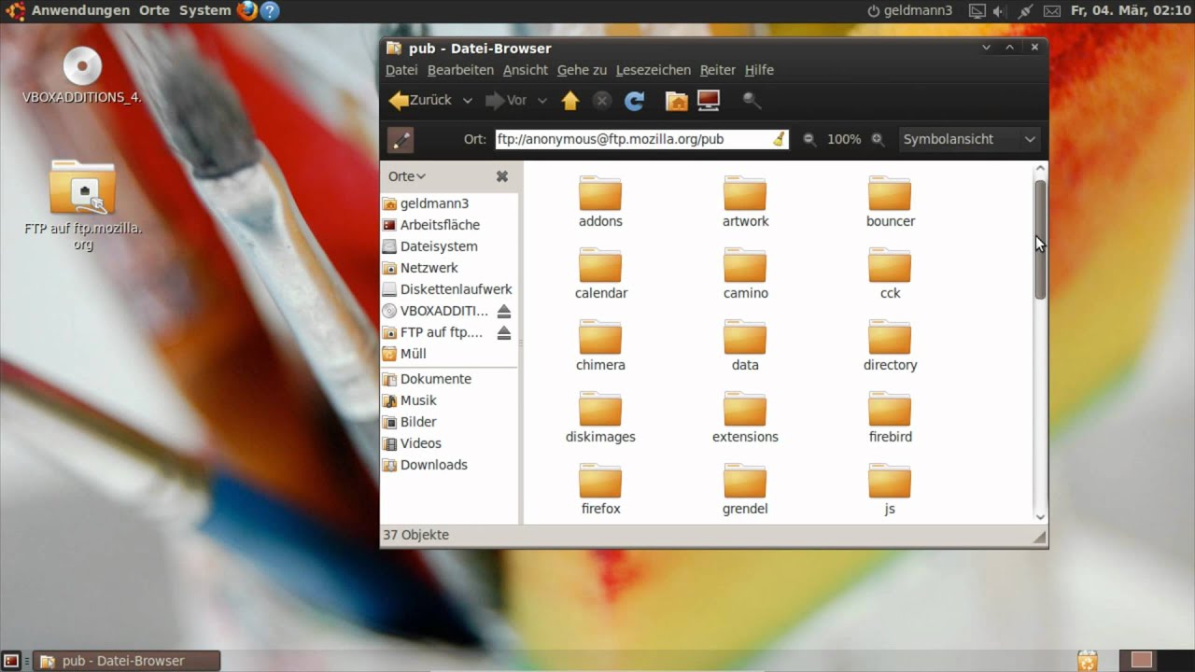
Task: Open Müll trash in sidebar
Action: (448, 354)
